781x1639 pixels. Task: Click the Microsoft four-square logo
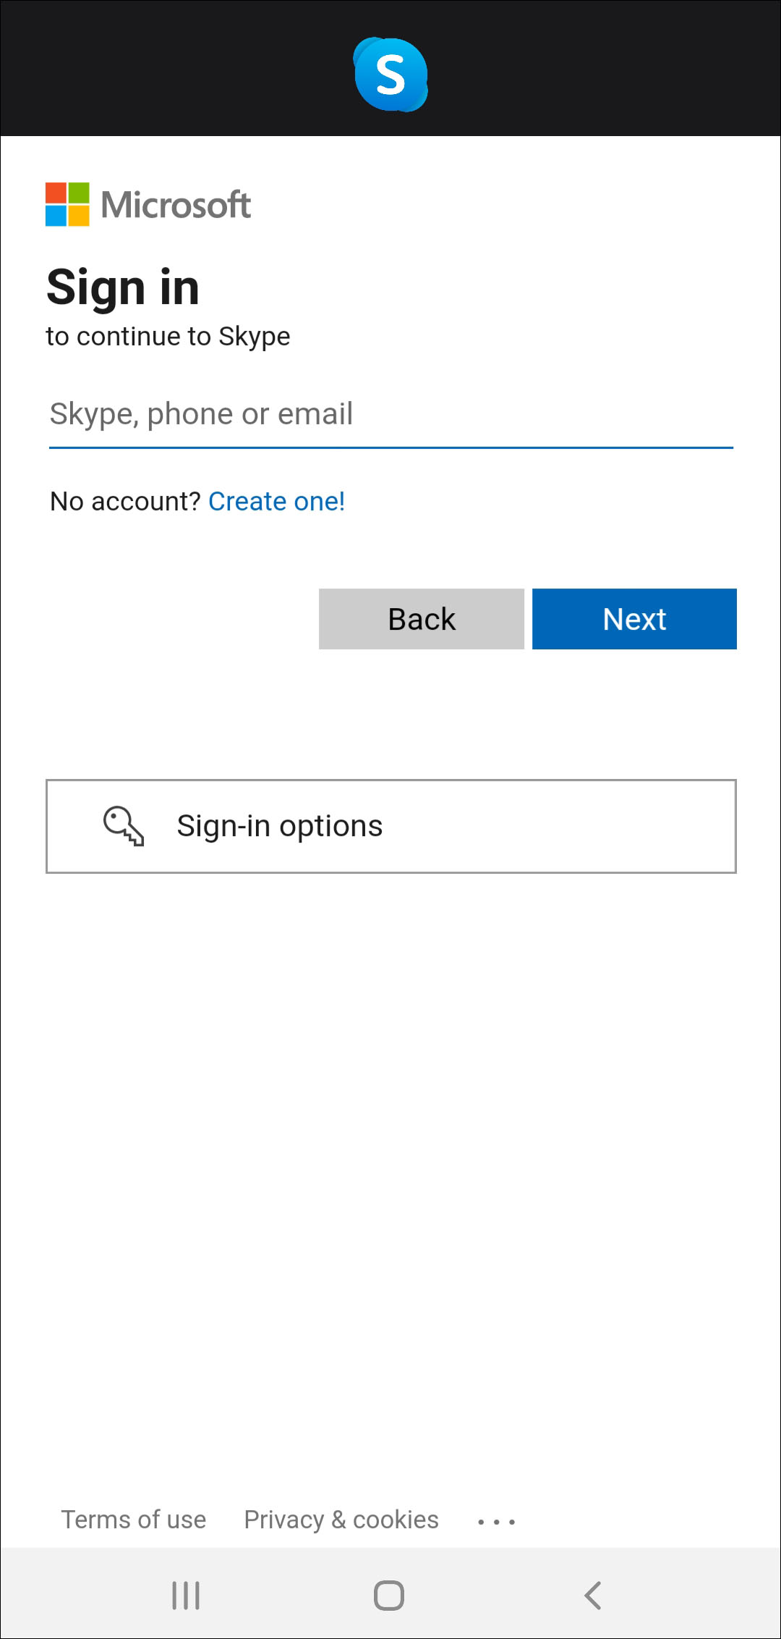coord(67,204)
